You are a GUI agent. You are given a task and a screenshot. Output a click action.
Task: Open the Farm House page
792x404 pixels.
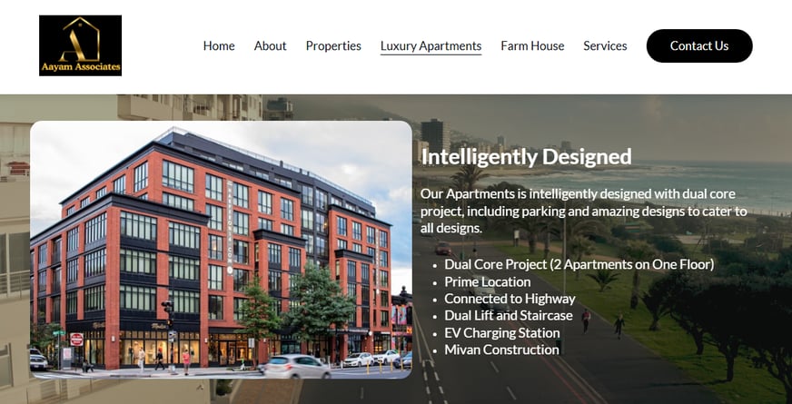pos(532,46)
